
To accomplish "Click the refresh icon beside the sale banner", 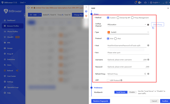I will [29, 8].
